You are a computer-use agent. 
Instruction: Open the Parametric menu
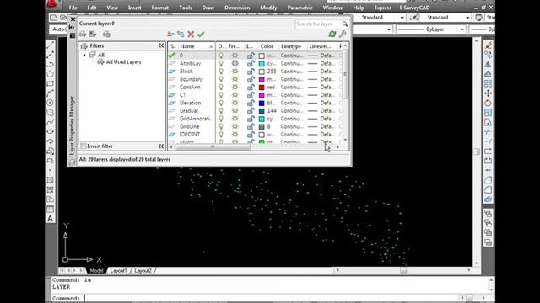tap(300, 8)
